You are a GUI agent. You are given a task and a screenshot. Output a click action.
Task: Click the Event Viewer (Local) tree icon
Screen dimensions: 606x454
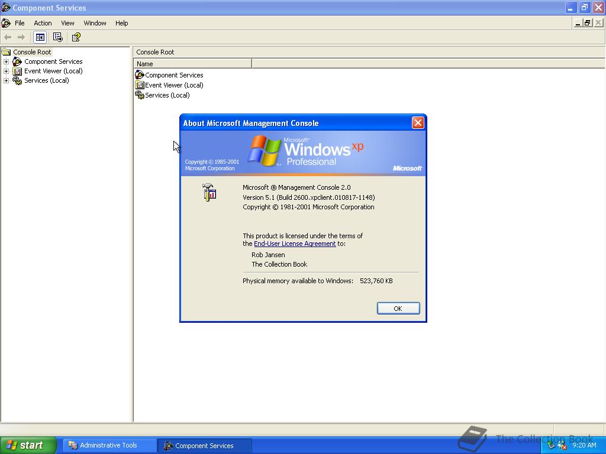tap(17, 71)
